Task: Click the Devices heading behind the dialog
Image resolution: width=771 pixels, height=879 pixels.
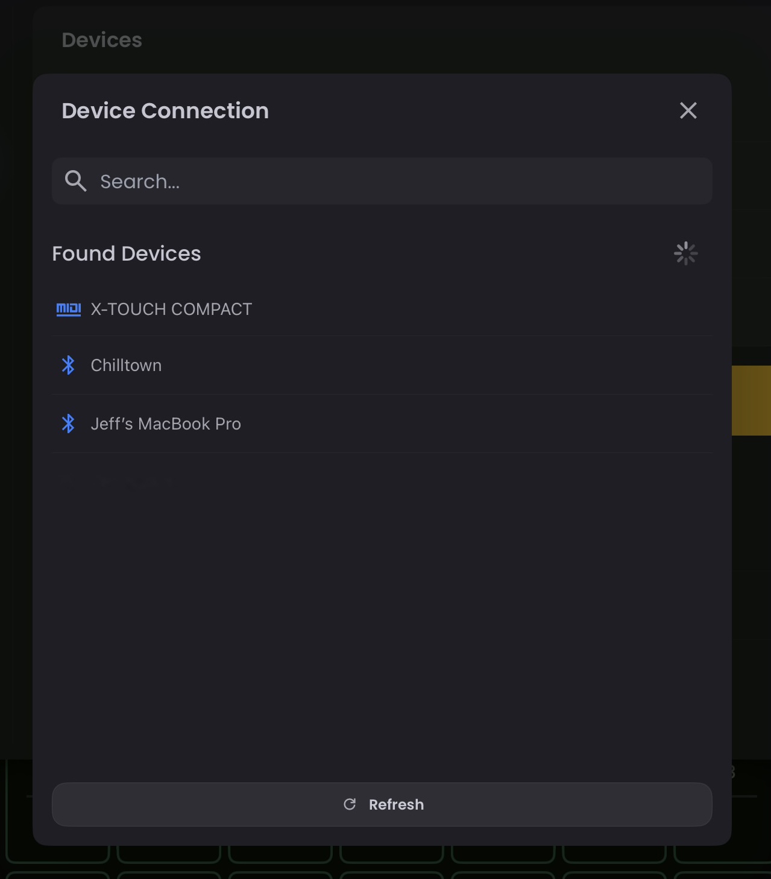Action: (x=102, y=40)
